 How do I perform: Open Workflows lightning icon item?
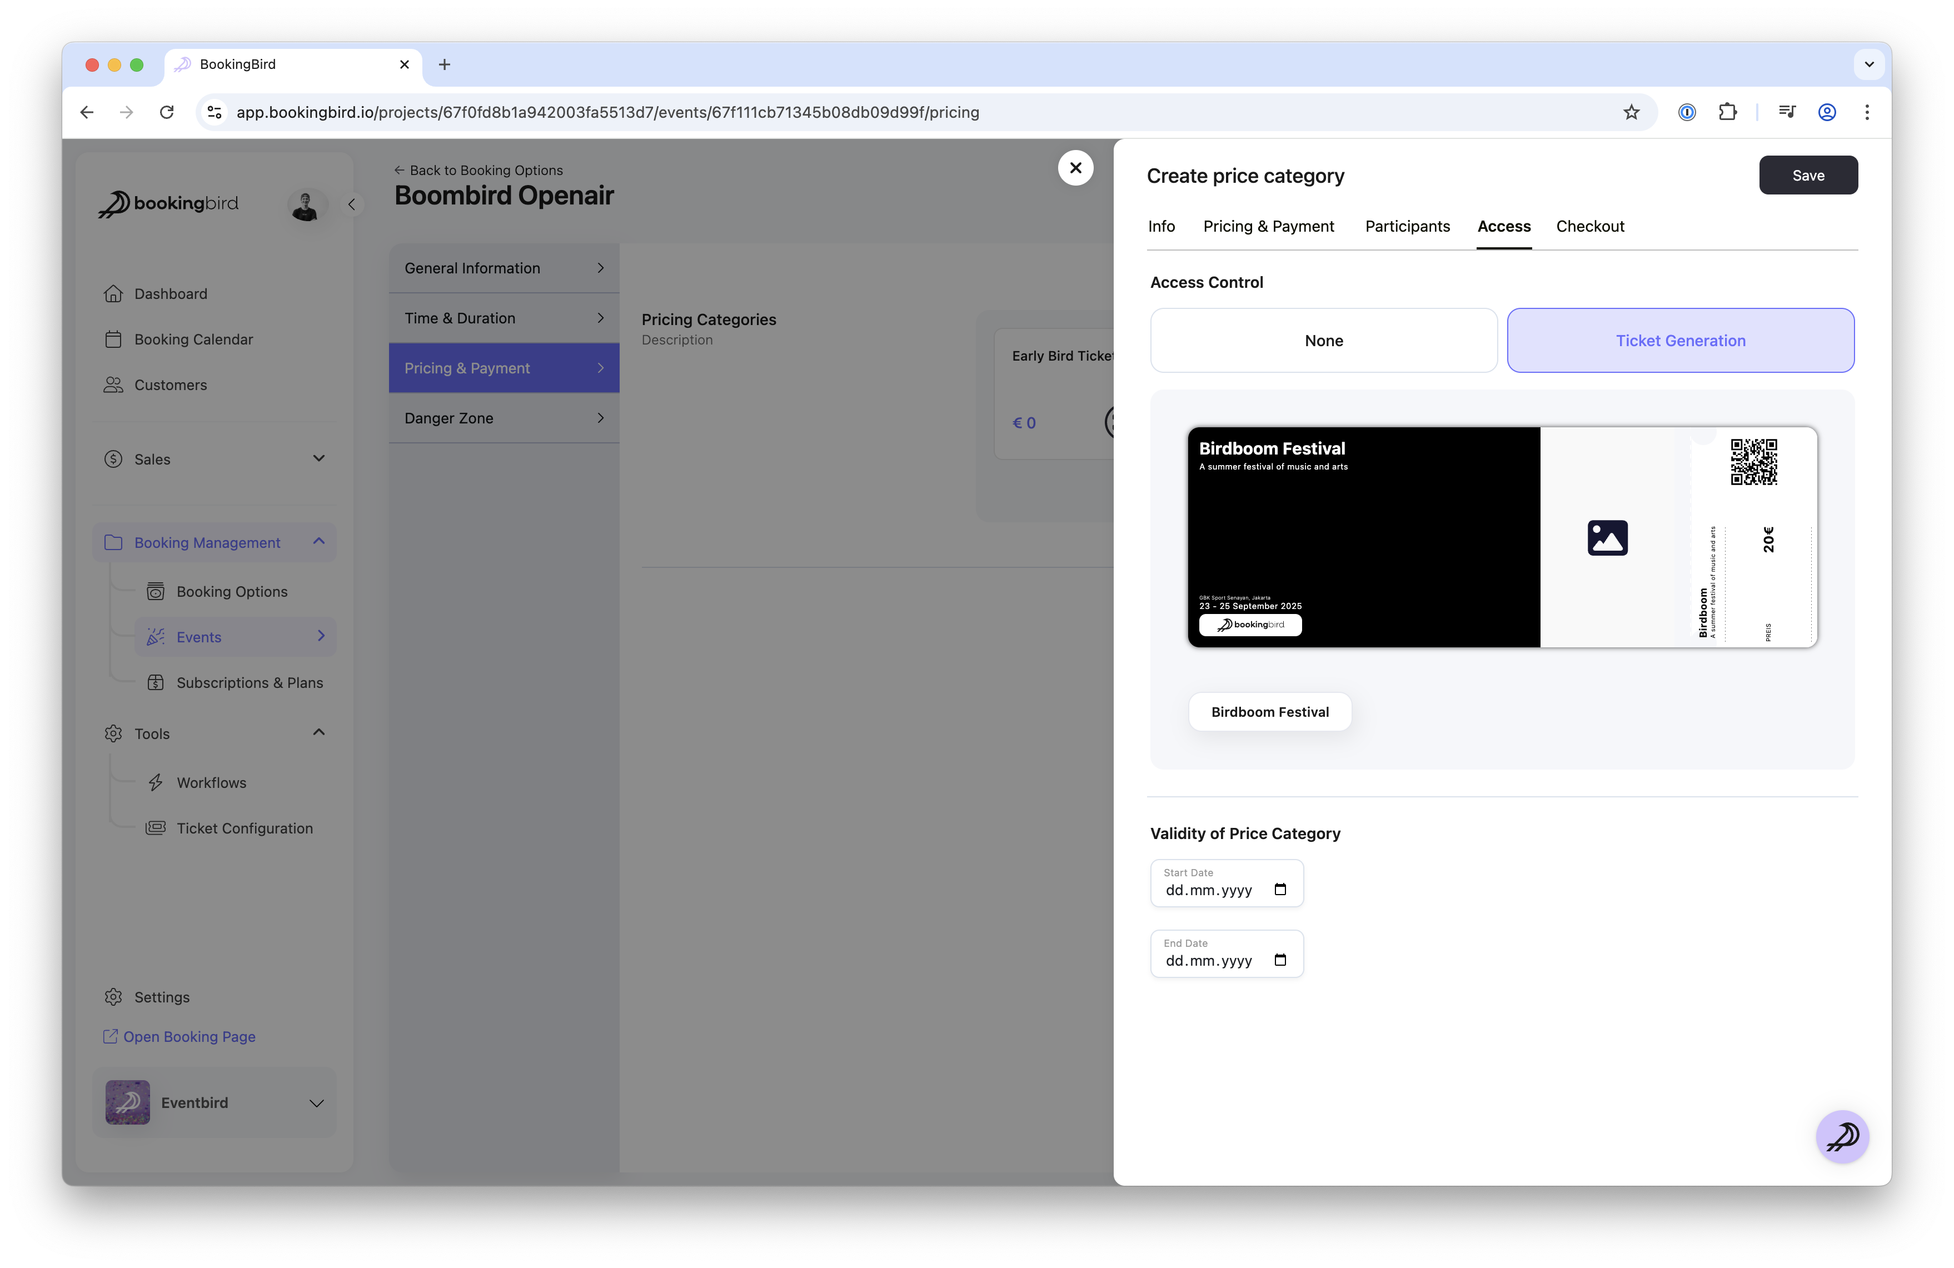(155, 782)
